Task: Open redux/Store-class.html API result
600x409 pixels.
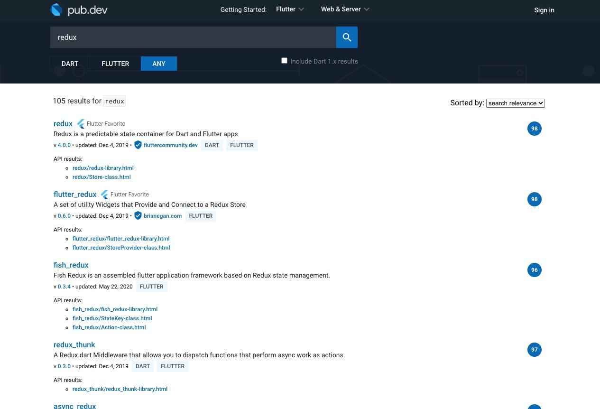Action: 102,177
